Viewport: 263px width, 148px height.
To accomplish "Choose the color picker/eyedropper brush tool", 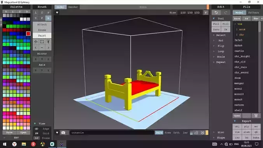I will 48,42.
